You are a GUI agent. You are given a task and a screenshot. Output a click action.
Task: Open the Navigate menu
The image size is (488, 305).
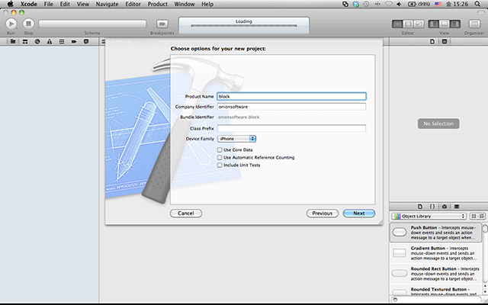click(x=107, y=4)
